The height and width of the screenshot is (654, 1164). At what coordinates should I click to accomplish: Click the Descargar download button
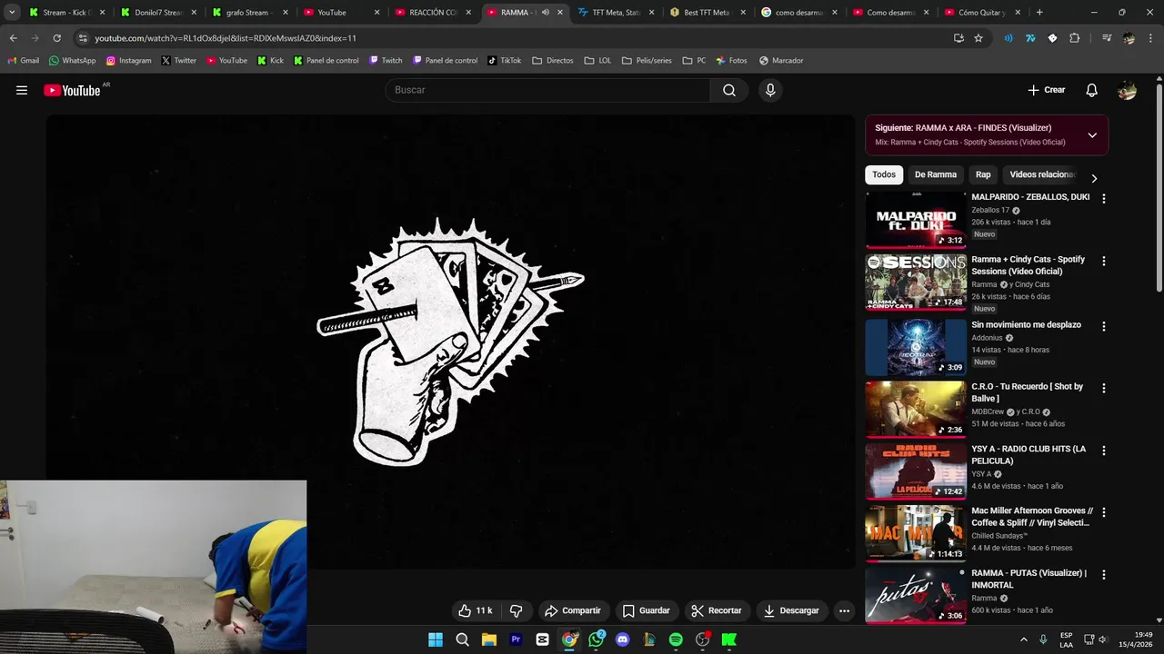(x=791, y=610)
